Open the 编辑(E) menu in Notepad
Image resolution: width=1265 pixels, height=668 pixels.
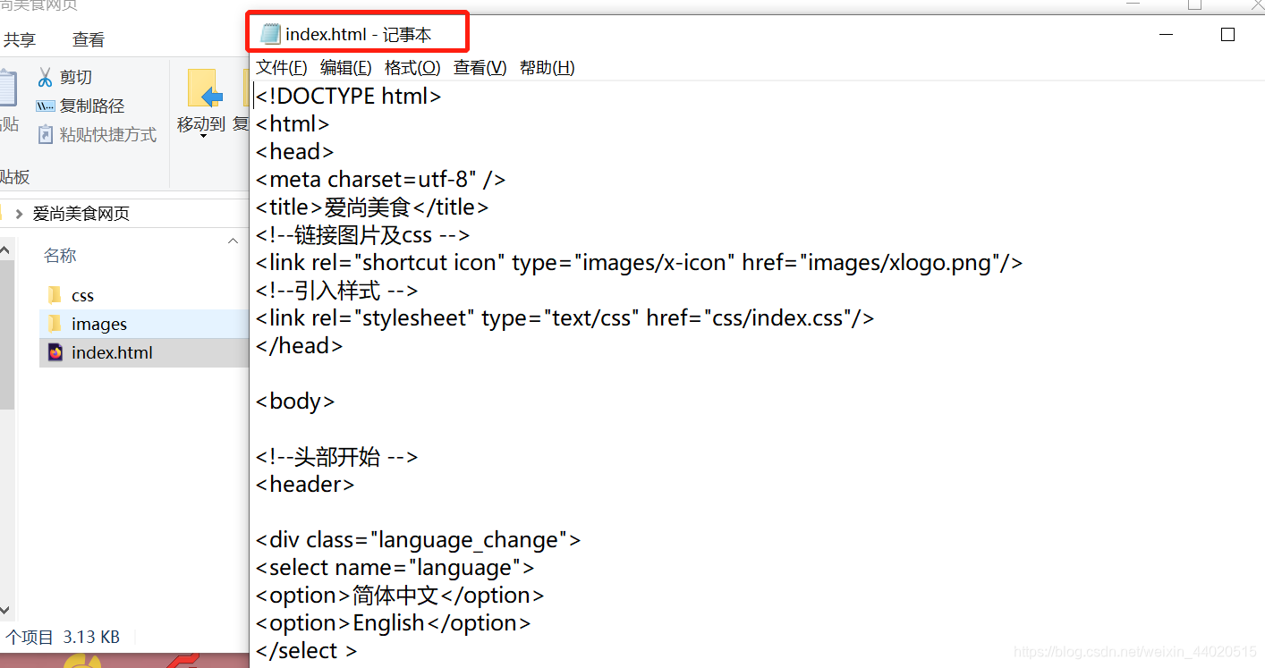[x=346, y=67]
